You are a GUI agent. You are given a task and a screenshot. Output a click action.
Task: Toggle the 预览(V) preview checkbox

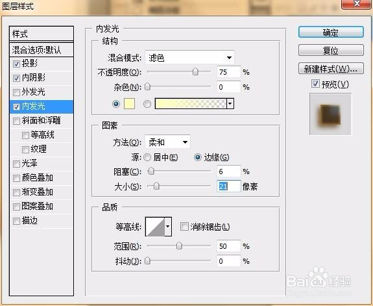(x=315, y=84)
